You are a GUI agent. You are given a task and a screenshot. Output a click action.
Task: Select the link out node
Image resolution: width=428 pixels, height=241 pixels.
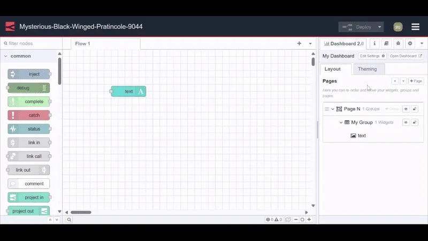coord(29,170)
